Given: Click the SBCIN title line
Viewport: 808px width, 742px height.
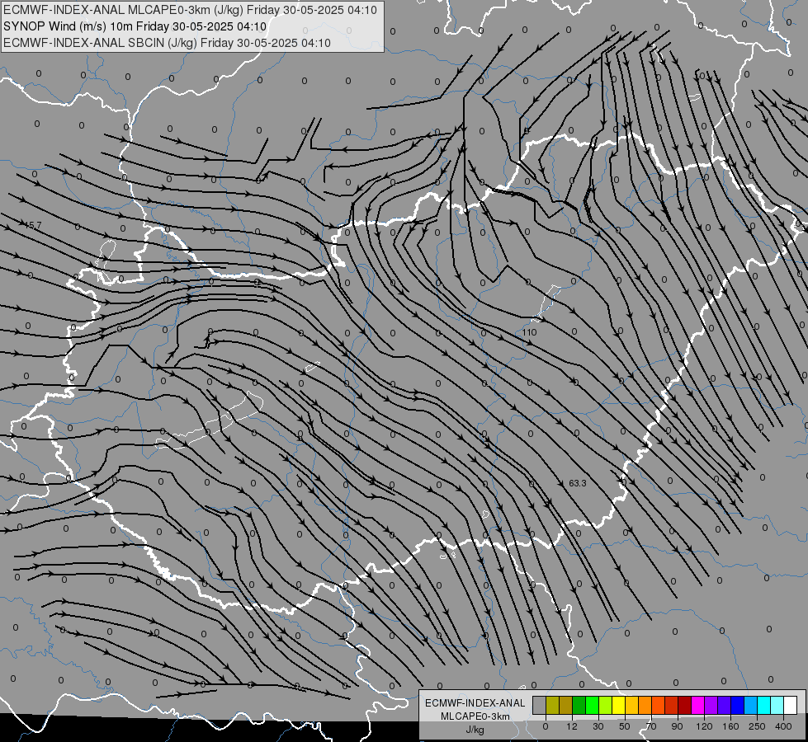Looking at the screenshot, I should [167, 43].
